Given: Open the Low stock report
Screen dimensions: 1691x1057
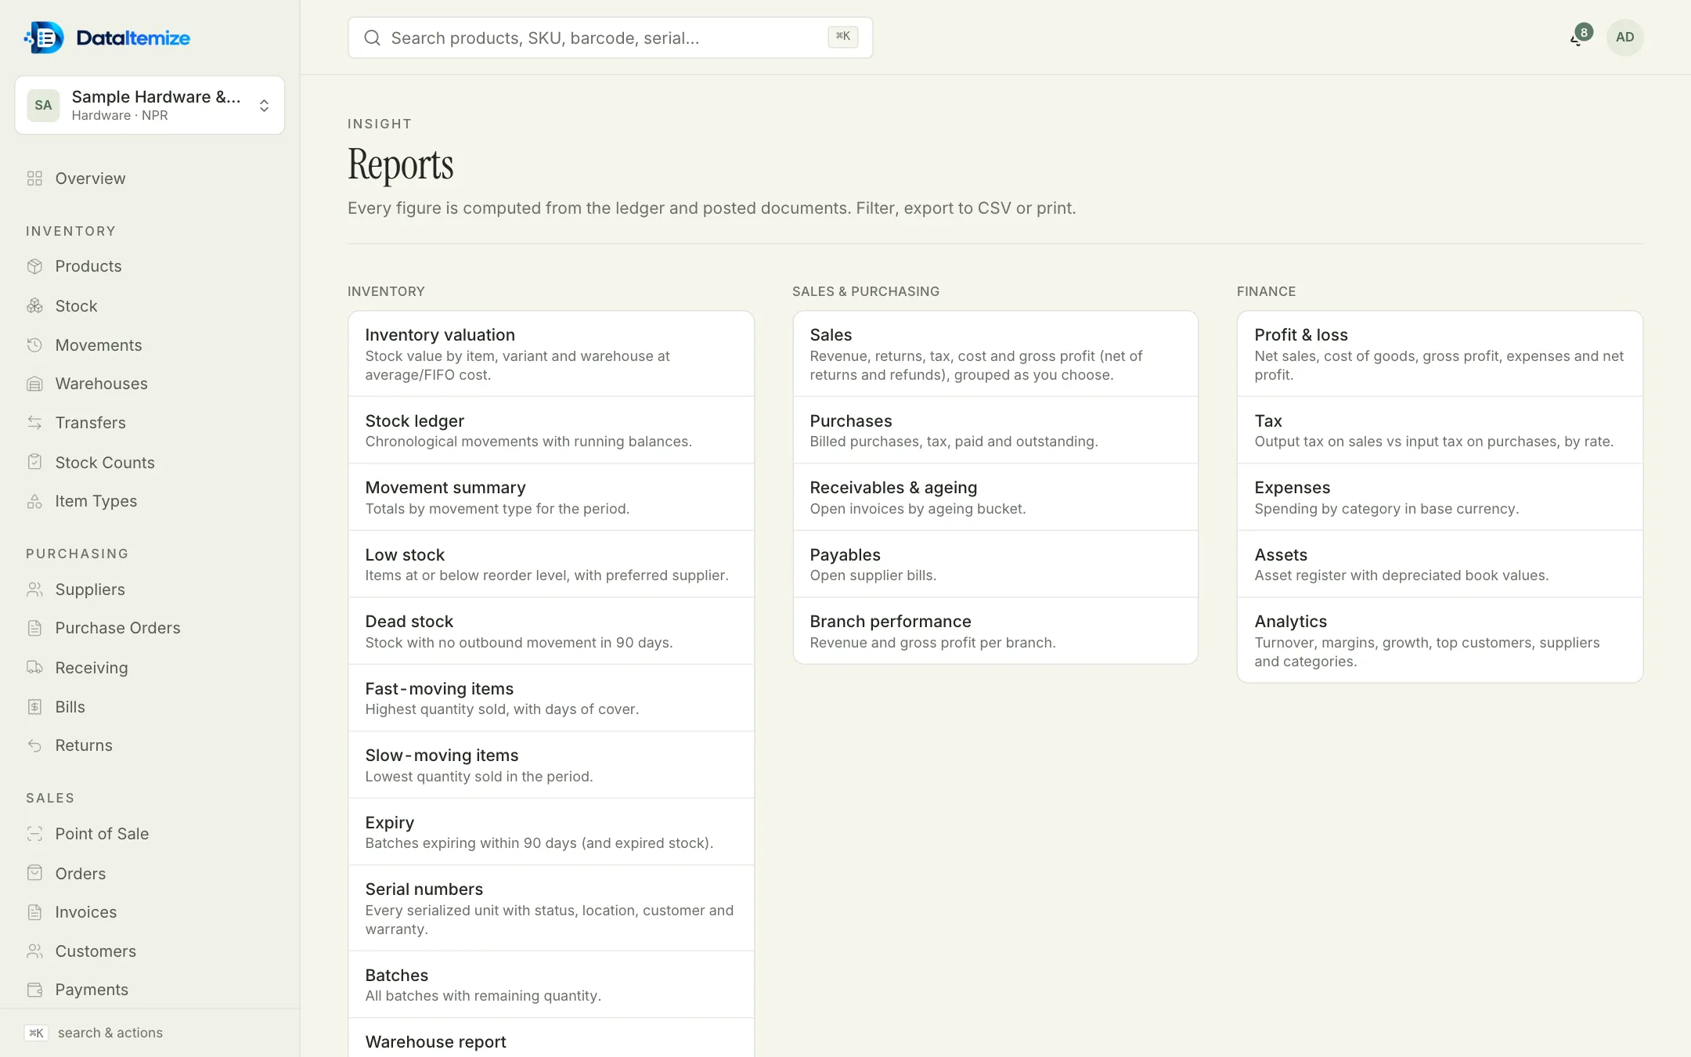Looking at the screenshot, I should click(x=551, y=565).
